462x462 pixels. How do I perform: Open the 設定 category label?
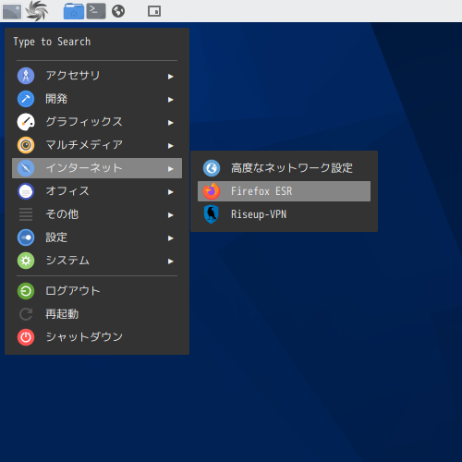click(56, 237)
